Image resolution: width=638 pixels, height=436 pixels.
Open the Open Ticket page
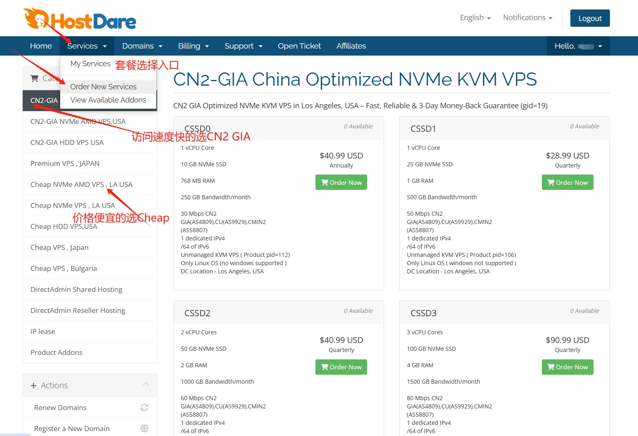click(x=299, y=46)
